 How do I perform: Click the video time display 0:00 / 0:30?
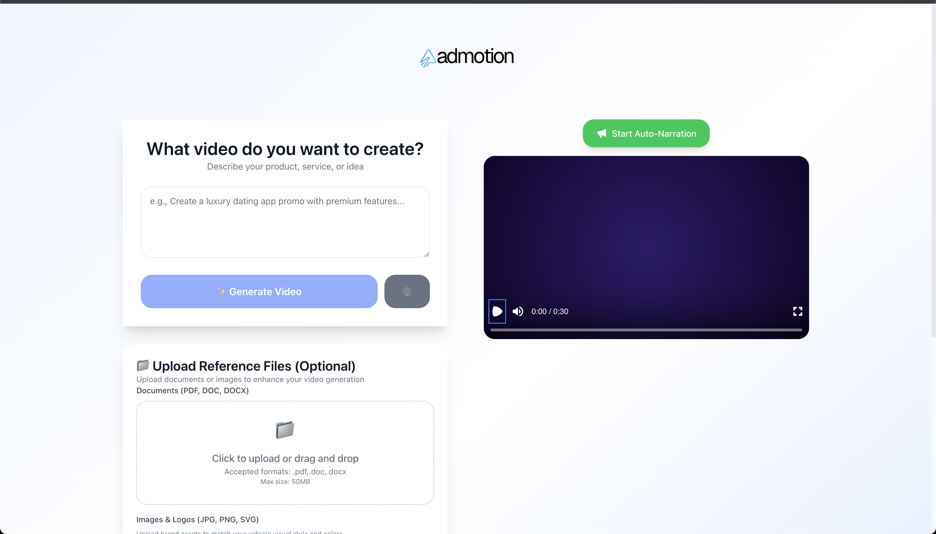[550, 311]
